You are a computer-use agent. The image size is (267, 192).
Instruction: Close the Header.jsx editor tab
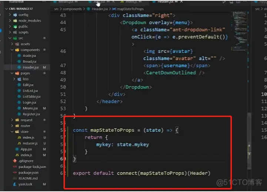(x=181, y=1)
